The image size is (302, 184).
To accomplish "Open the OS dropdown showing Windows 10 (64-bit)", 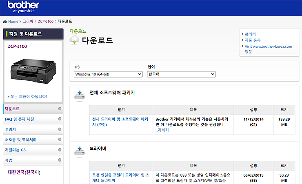I will pos(108,74).
